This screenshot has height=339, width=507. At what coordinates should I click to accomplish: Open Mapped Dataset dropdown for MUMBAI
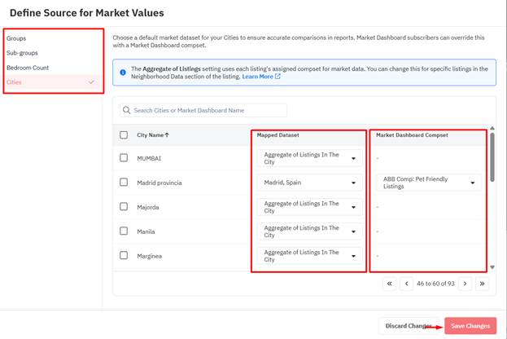click(x=310, y=158)
